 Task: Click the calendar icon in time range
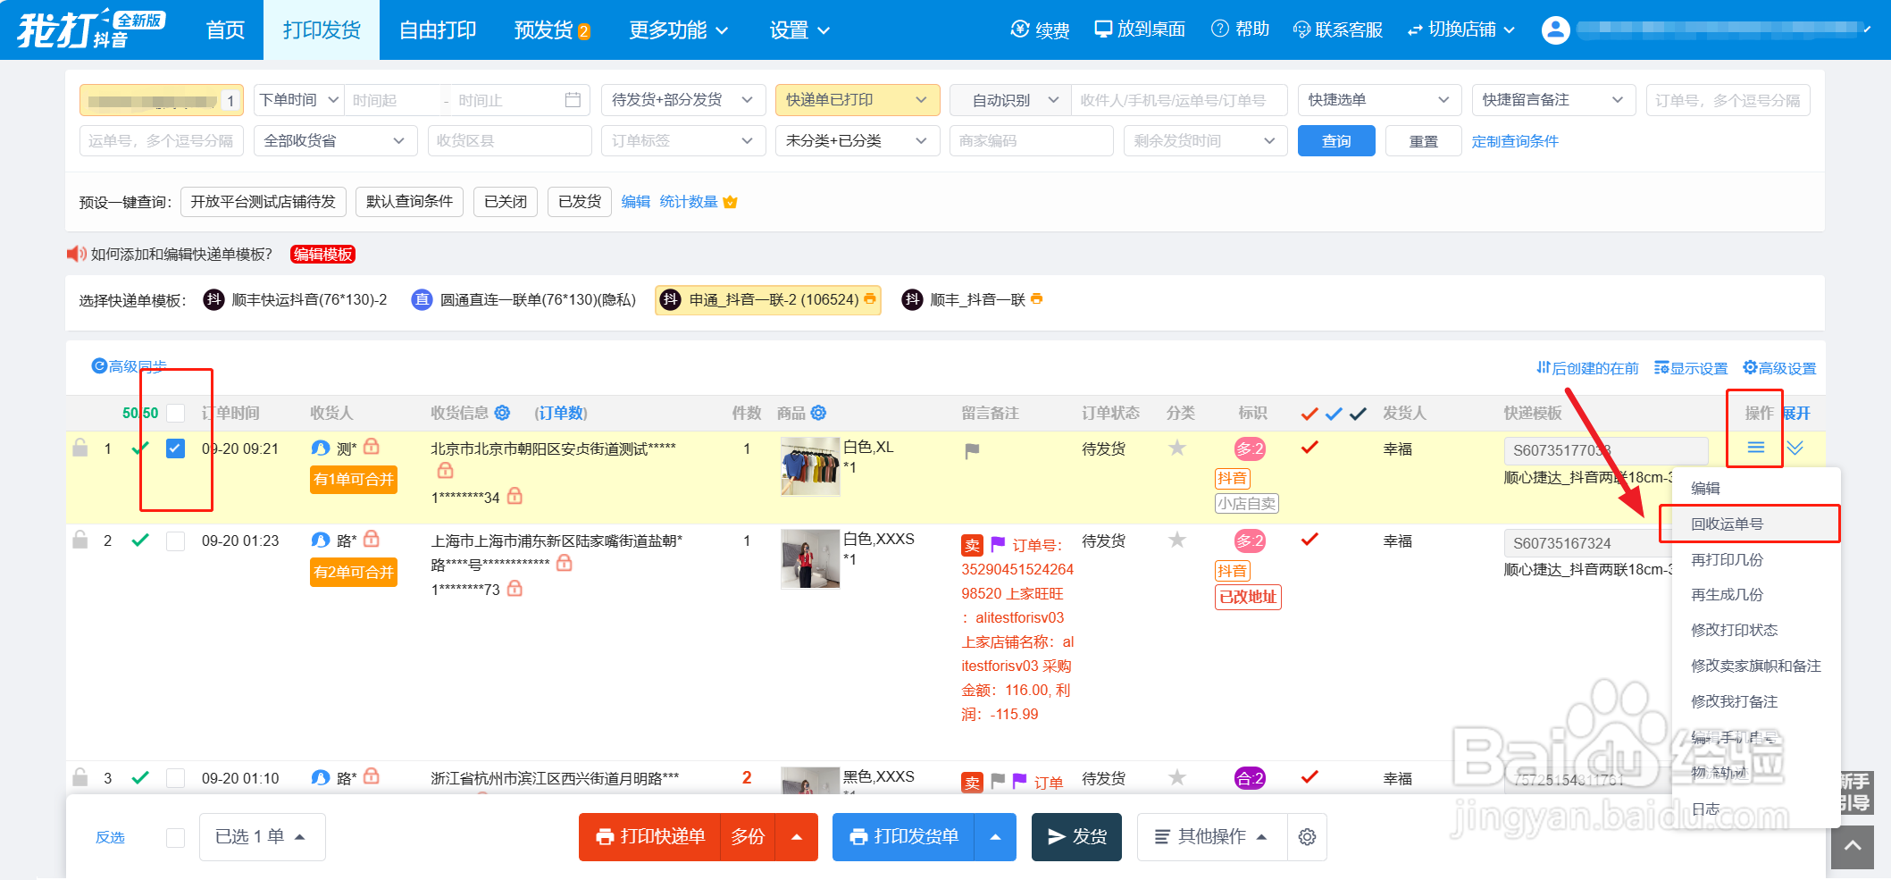coord(573,100)
